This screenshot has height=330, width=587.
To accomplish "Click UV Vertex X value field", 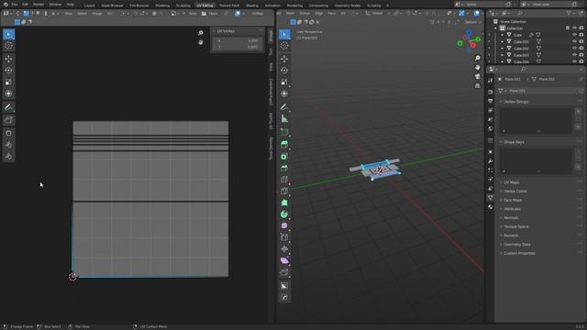I will [238, 40].
